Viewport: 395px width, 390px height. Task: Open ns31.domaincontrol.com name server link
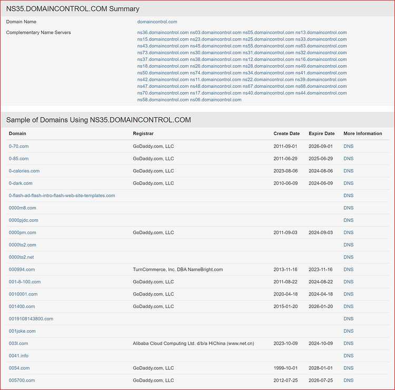click(268, 53)
